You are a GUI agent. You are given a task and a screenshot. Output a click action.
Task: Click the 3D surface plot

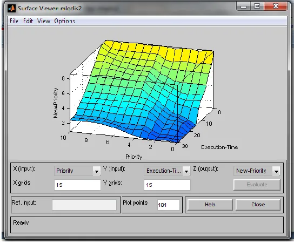tap(143, 92)
